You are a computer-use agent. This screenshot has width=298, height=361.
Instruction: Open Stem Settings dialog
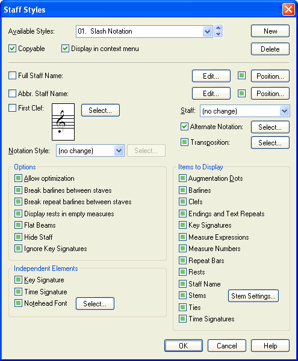coord(253,296)
